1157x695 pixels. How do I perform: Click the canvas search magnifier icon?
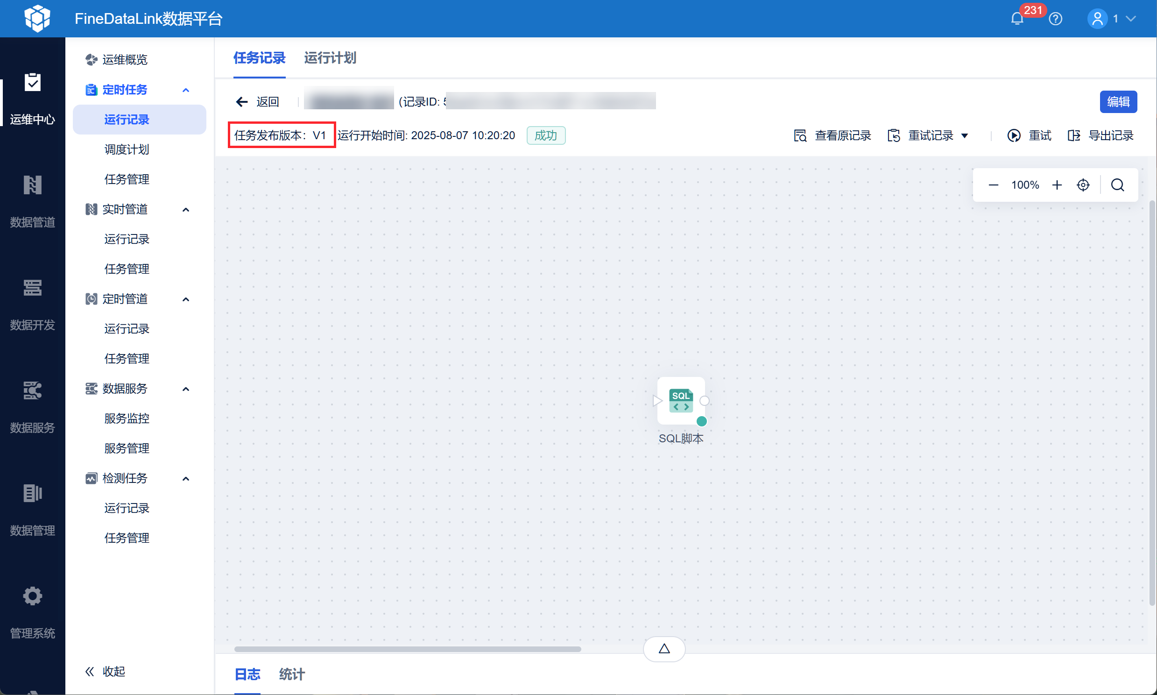1117,185
